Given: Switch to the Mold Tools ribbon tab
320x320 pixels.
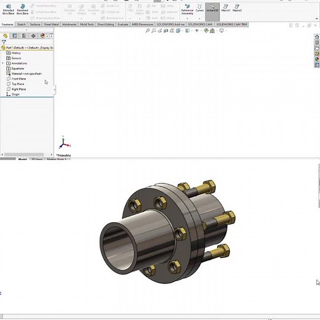Looking at the screenshot, I should (x=87, y=25).
